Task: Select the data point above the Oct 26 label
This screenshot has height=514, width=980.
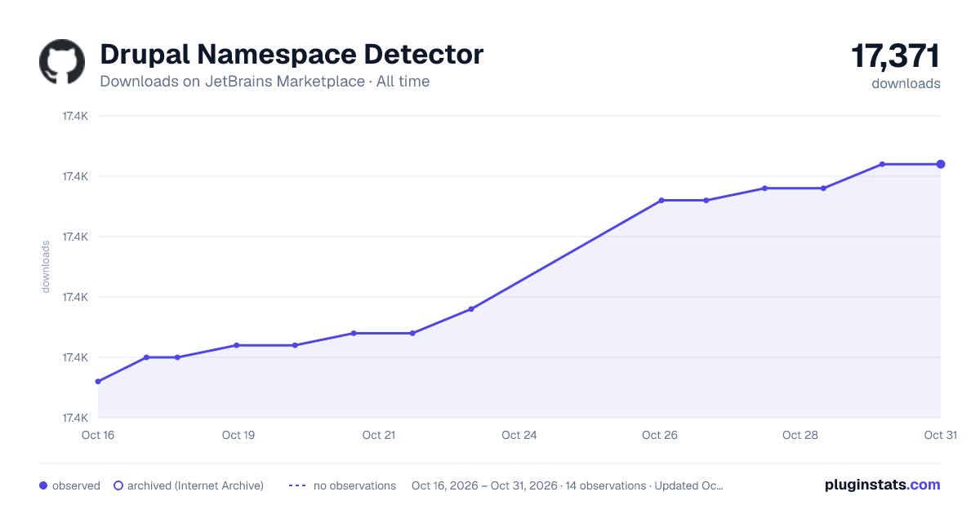Action: click(661, 200)
